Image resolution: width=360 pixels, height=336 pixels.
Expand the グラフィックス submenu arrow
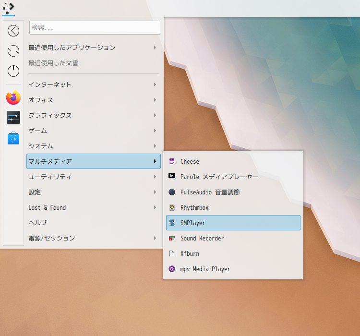tap(155, 115)
